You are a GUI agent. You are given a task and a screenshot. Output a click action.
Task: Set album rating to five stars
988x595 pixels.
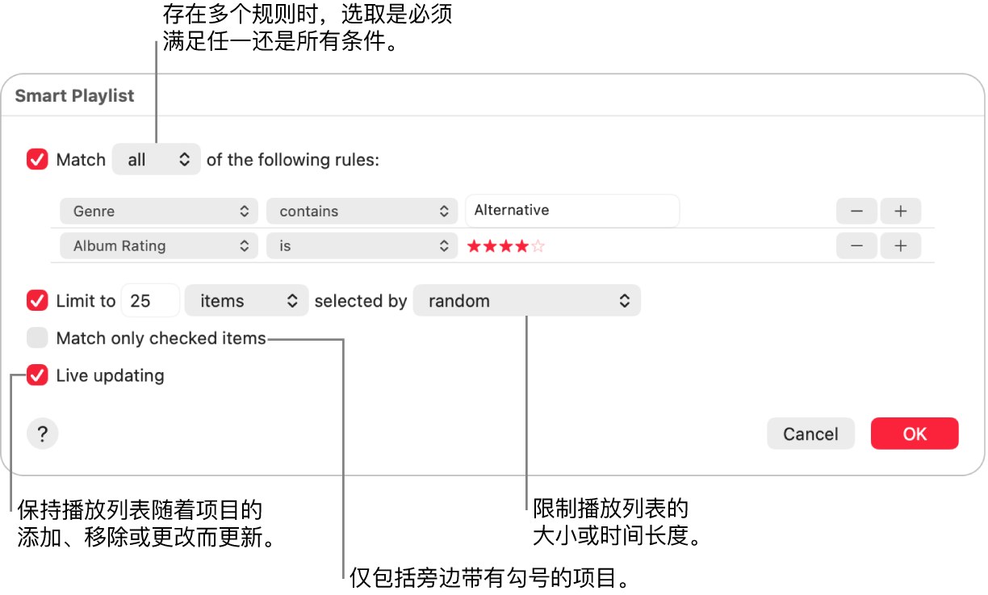point(538,247)
